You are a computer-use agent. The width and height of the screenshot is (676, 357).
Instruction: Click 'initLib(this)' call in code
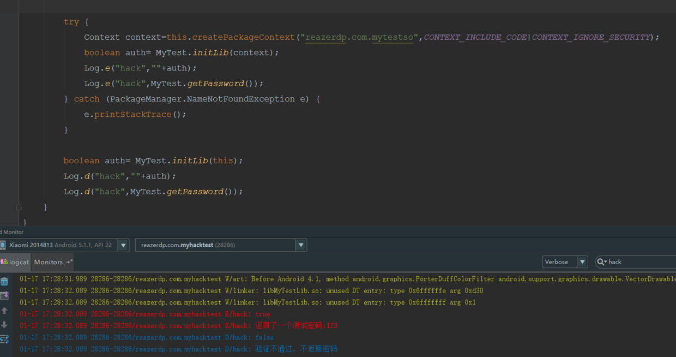[205, 161]
